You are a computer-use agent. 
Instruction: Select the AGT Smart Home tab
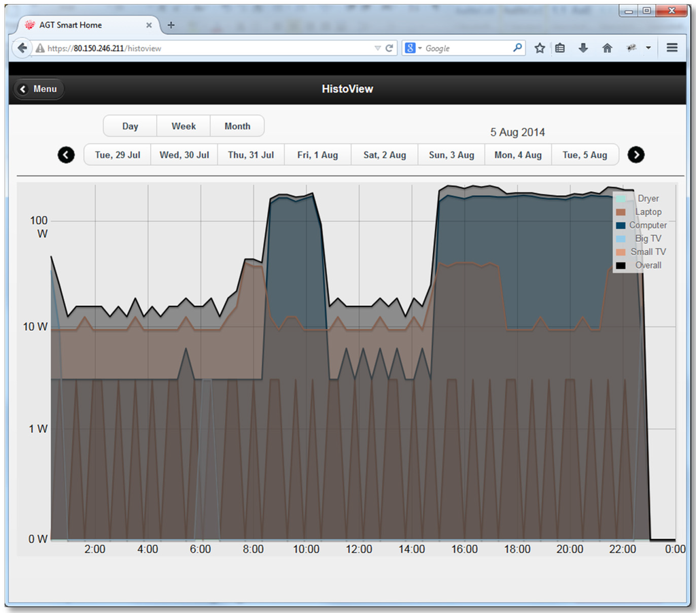point(86,25)
